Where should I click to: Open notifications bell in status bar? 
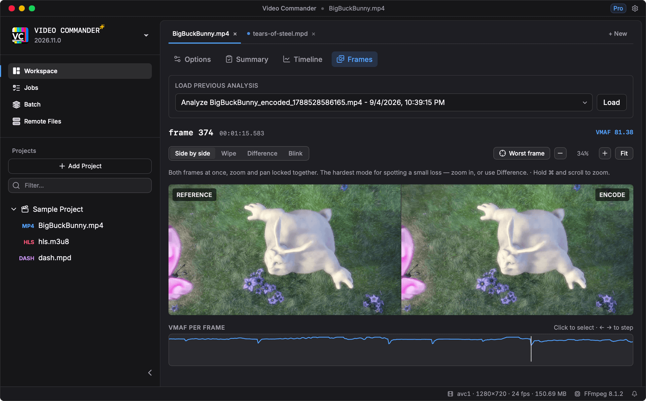coord(634,394)
